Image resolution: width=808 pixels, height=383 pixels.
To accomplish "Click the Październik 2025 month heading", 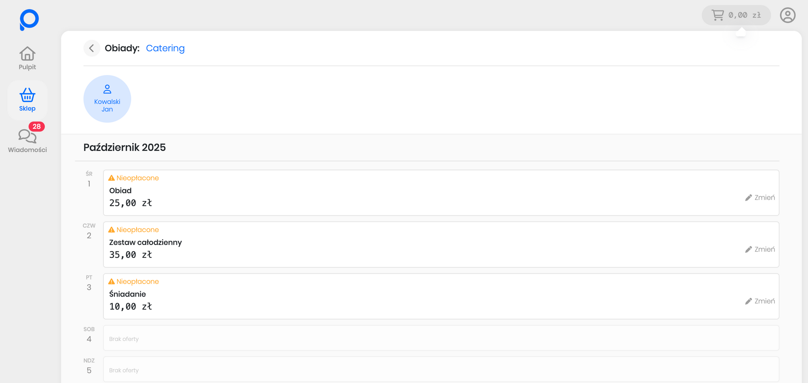I will tap(124, 147).
